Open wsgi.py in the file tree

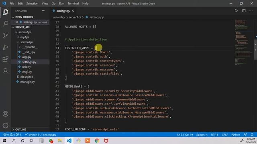pos(27,72)
